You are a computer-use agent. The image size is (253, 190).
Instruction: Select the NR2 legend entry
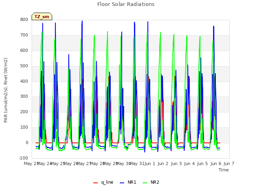(151, 182)
